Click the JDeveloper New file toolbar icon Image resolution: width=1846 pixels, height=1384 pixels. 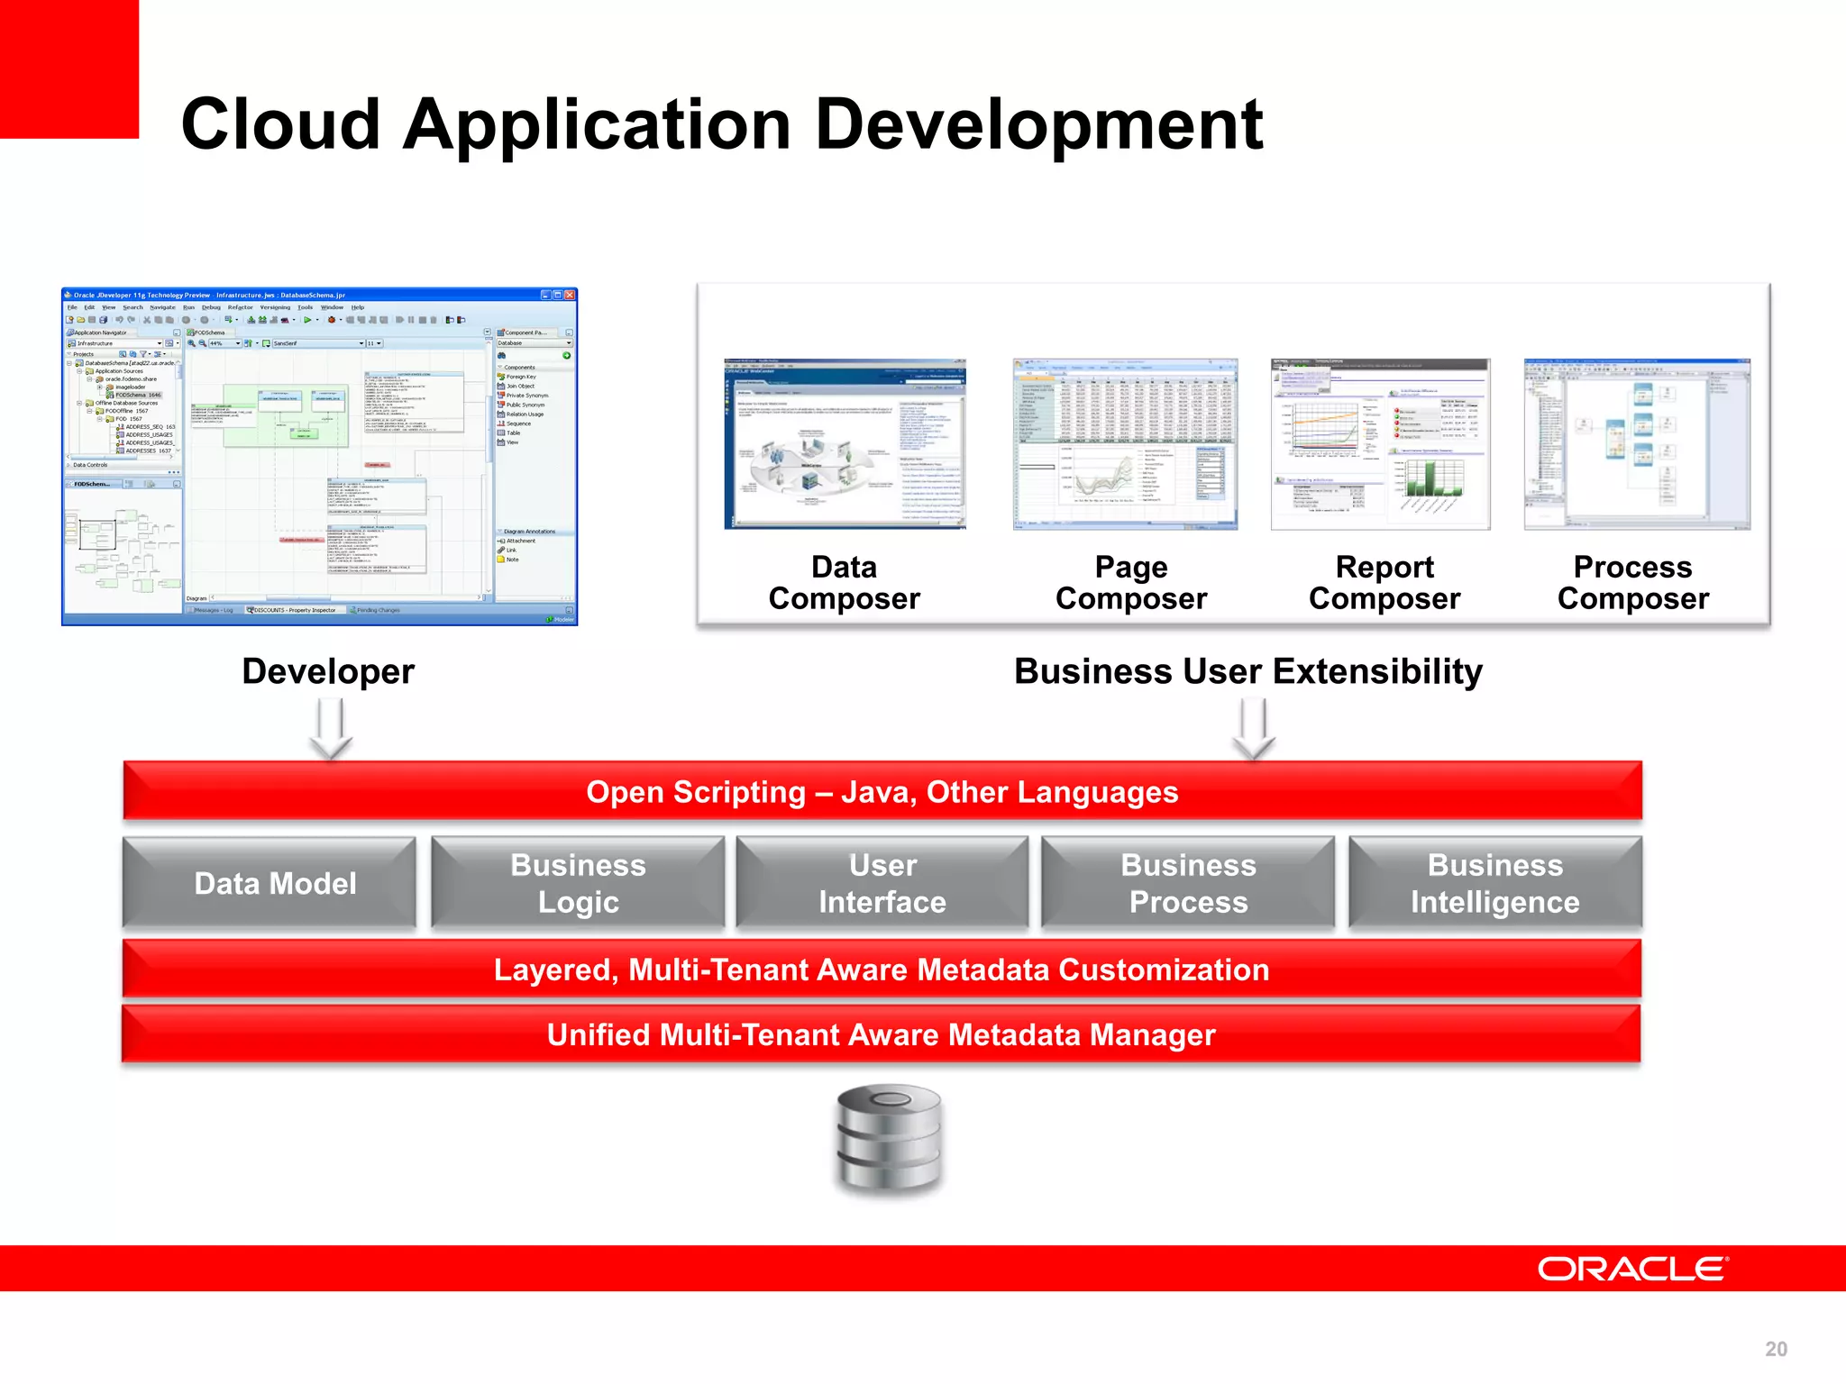pos(69,320)
